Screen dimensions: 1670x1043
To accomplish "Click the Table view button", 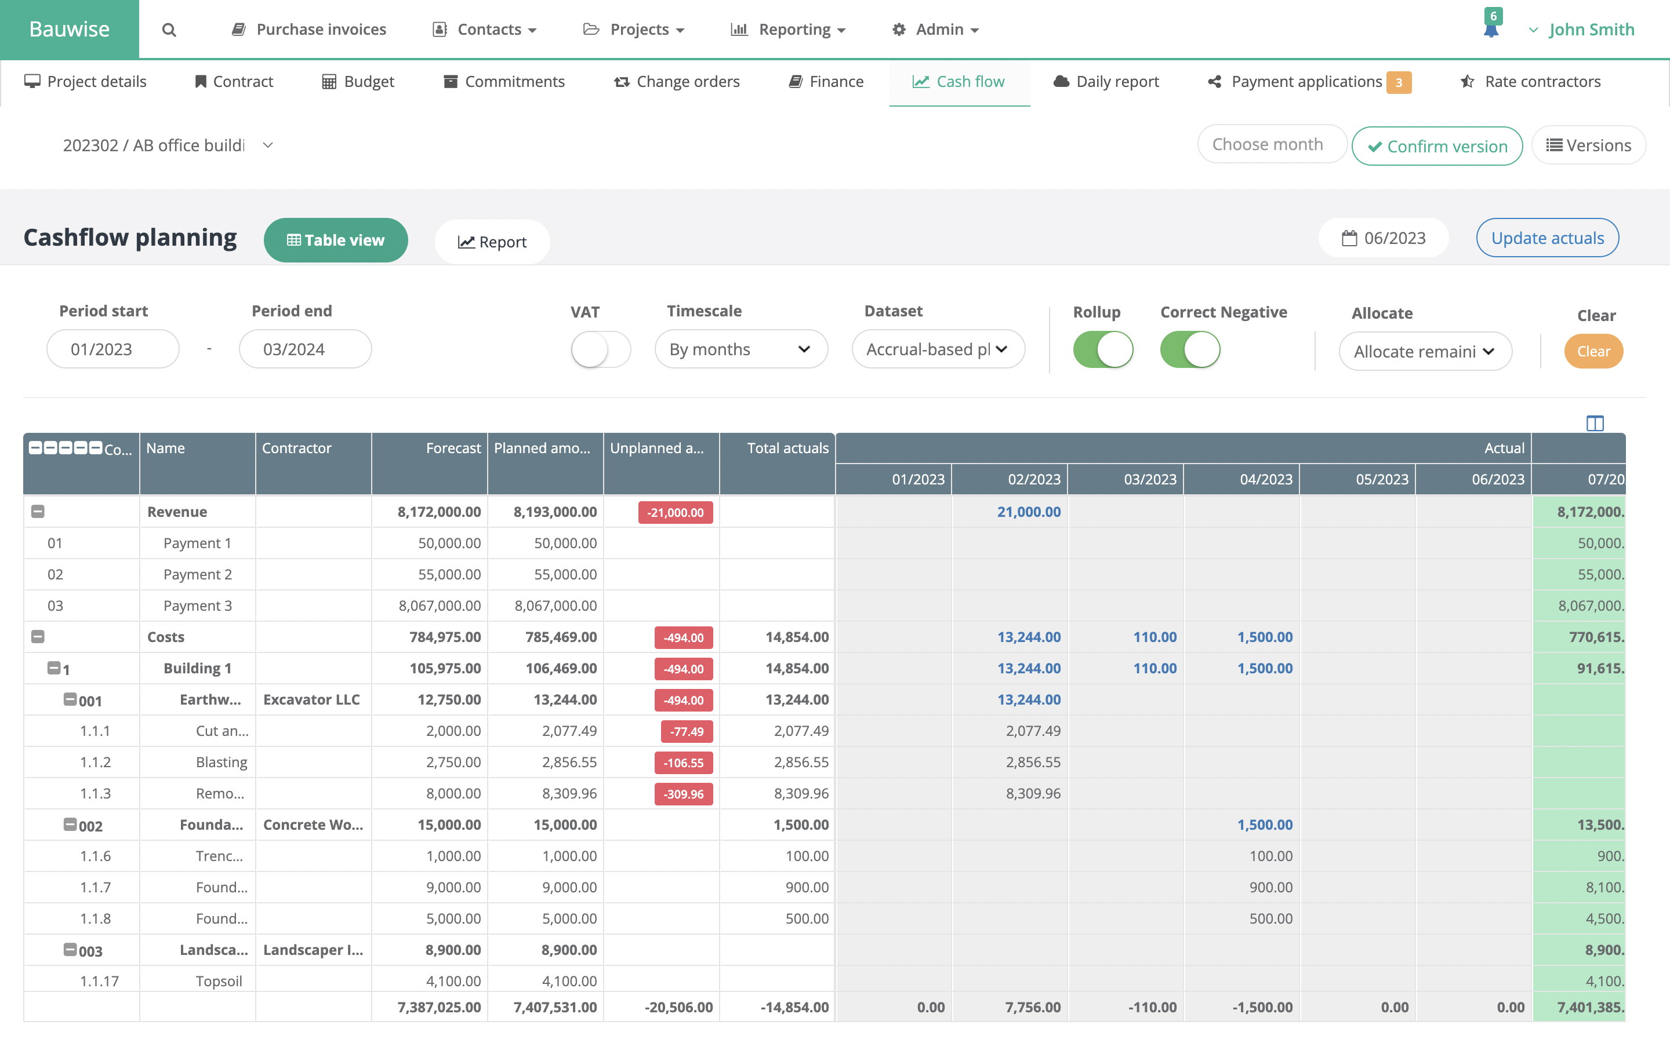I will pyautogui.click(x=335, y=240).
